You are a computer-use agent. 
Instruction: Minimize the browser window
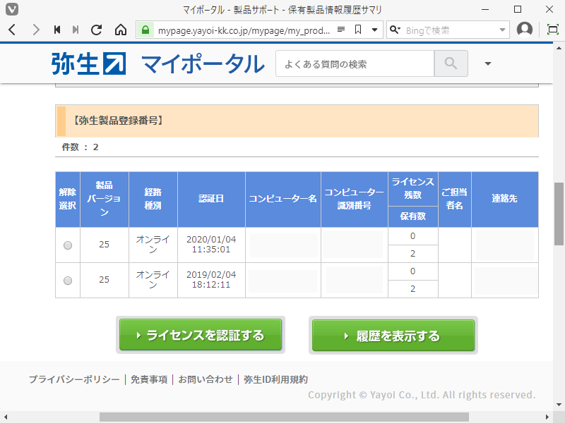coord(486,9)
